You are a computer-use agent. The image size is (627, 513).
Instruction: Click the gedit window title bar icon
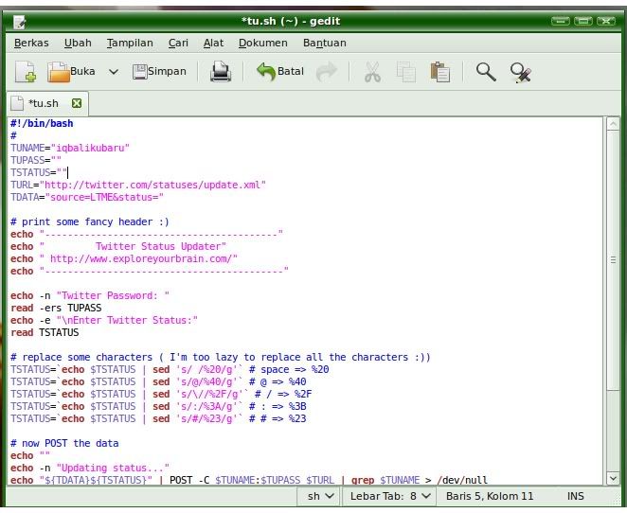point(19,22)
